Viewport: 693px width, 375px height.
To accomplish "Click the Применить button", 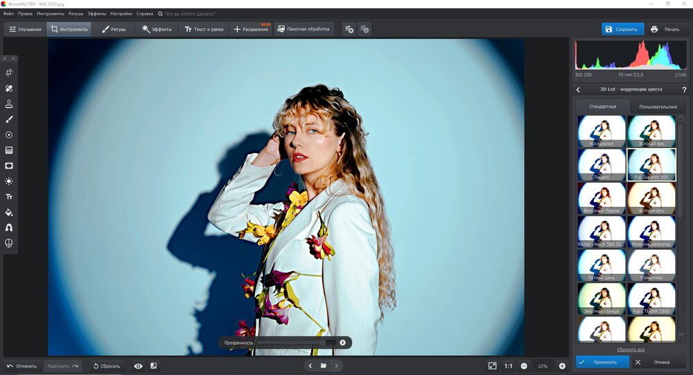I will point(602,362).
